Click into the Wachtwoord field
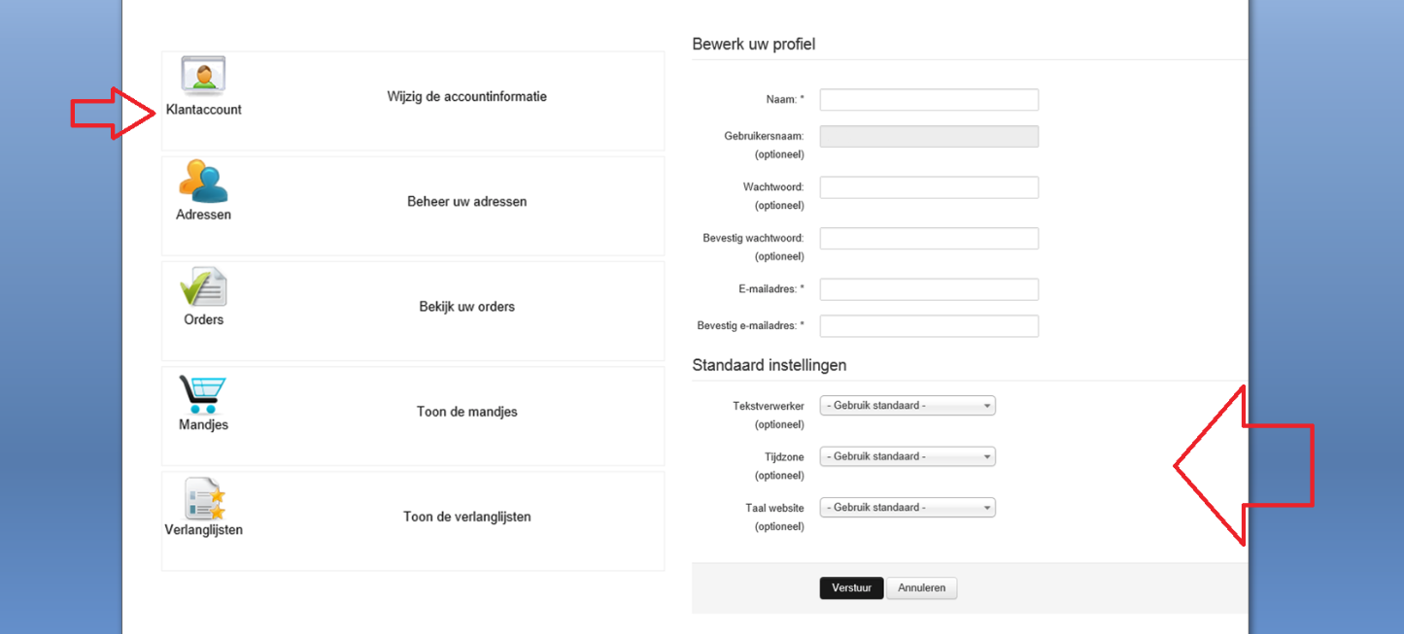 coord(929,187)
